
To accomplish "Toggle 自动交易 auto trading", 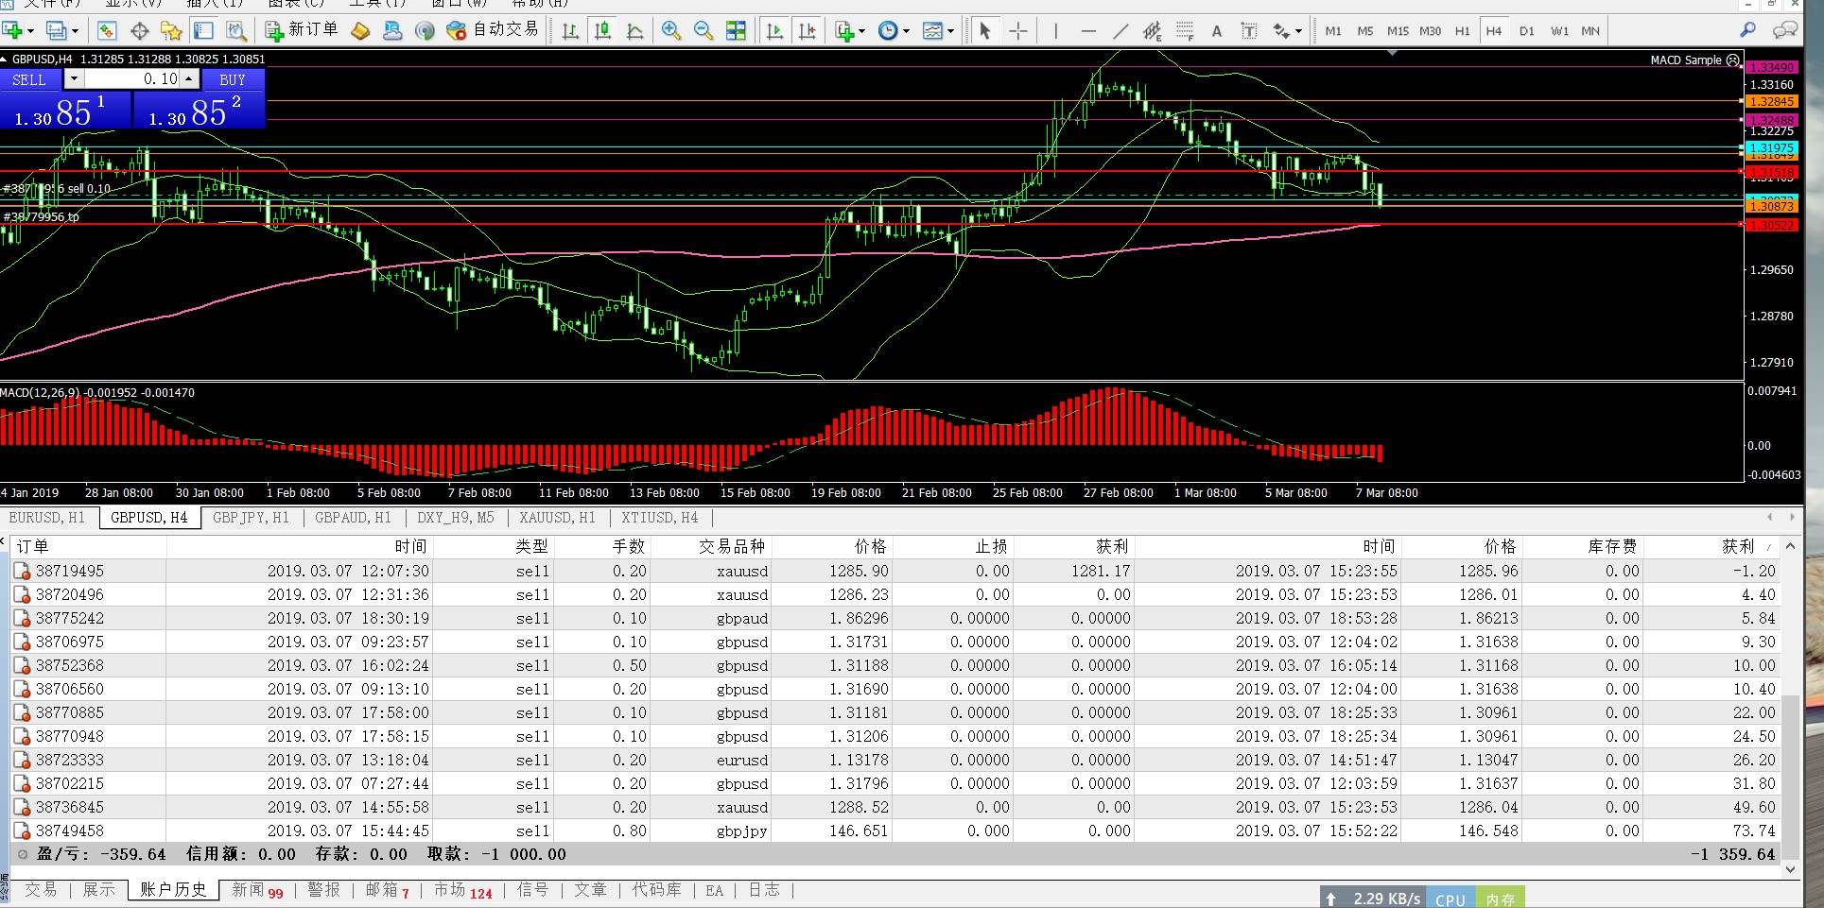I will (x=493, y=30).
